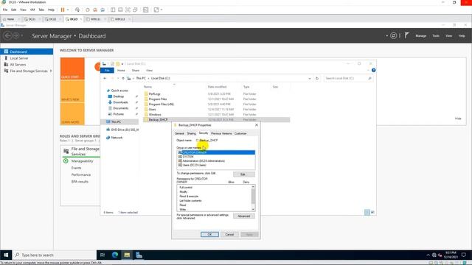
Task: Click the VMware unity mode icon
Action: pyautogui.click(x=135, y=10)
